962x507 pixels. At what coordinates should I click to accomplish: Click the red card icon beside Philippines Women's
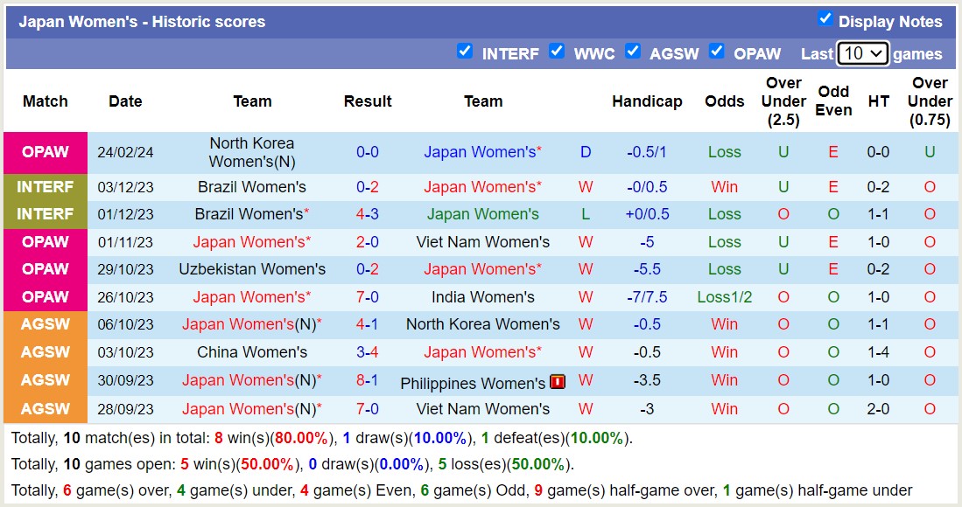tap(557, 382)
